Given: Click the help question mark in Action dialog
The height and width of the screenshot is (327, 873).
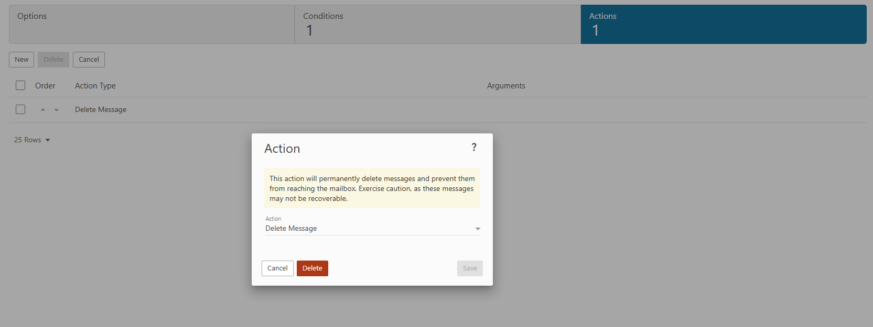Looking at the screenshot, I should [474, 147].
